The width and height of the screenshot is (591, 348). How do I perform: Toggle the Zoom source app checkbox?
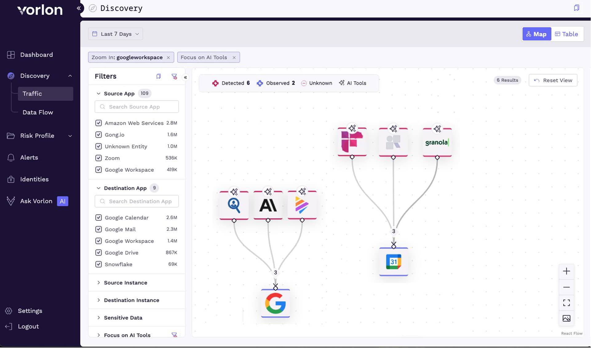[x=98, y=158]
